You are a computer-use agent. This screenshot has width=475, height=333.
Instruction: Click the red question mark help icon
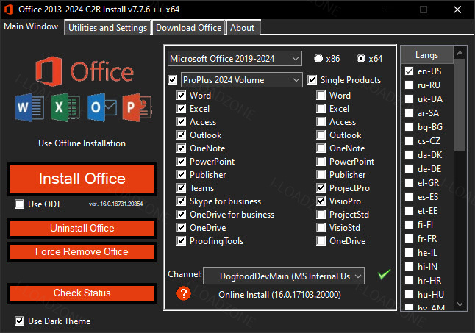(184, 293)
